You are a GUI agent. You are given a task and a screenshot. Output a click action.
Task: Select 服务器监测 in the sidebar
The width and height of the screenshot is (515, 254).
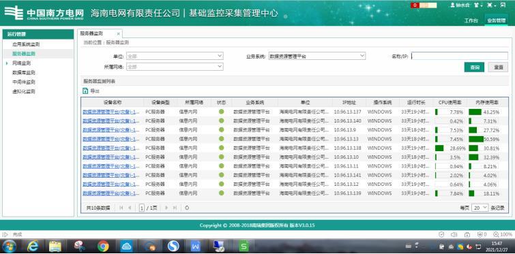tap(24, 53)
